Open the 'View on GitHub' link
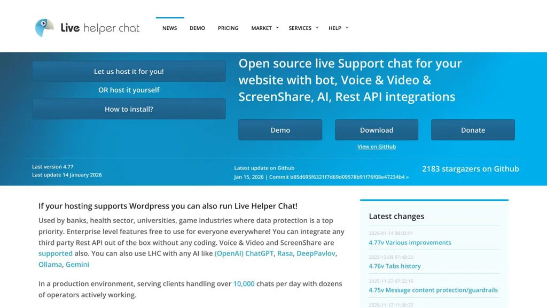The image size is (547, 308). point(377,147)
